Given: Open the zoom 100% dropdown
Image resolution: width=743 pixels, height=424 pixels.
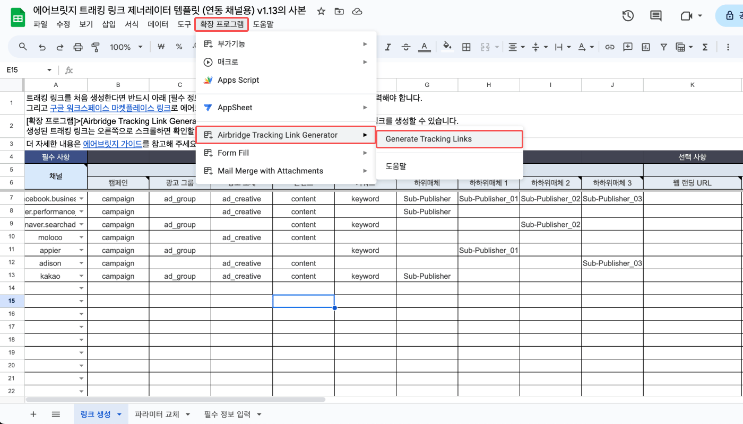Looking at the screenshot, I should pyautogui.click(x=126, y=47).
